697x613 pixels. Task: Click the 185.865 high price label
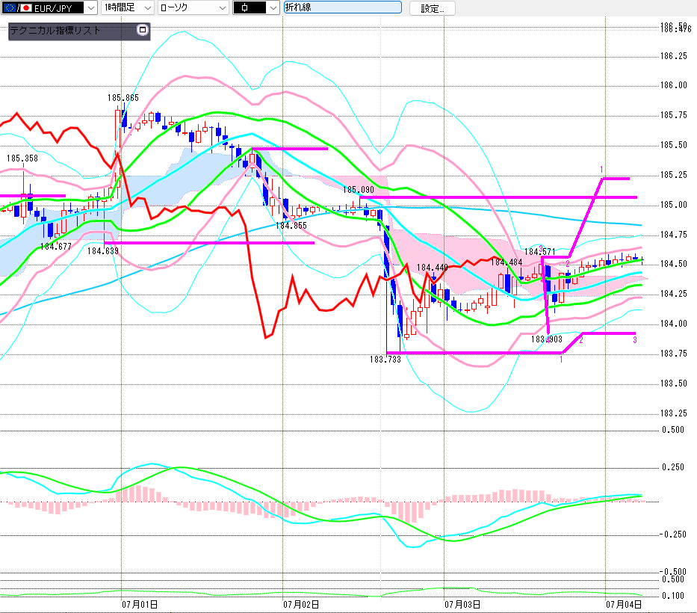(x=123, y=97)
